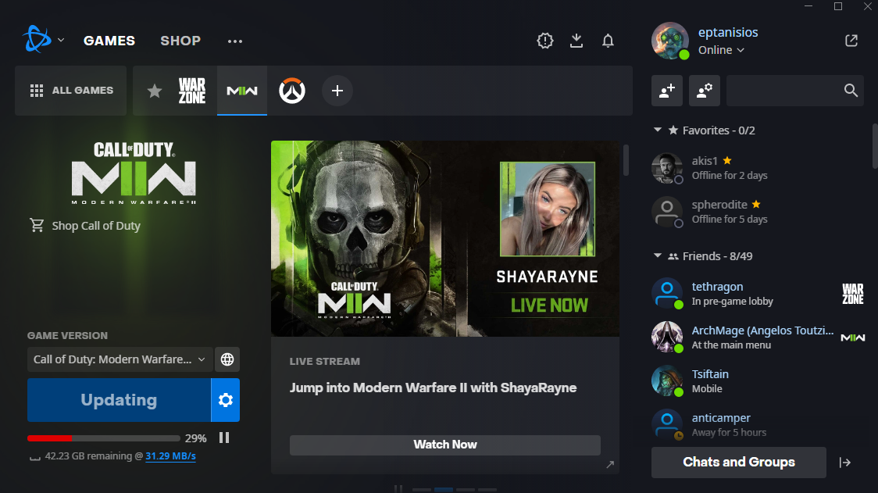Pop out the social panel window
Image resolution: width=878 pixels, height=493 pixels.
[851, 41]
